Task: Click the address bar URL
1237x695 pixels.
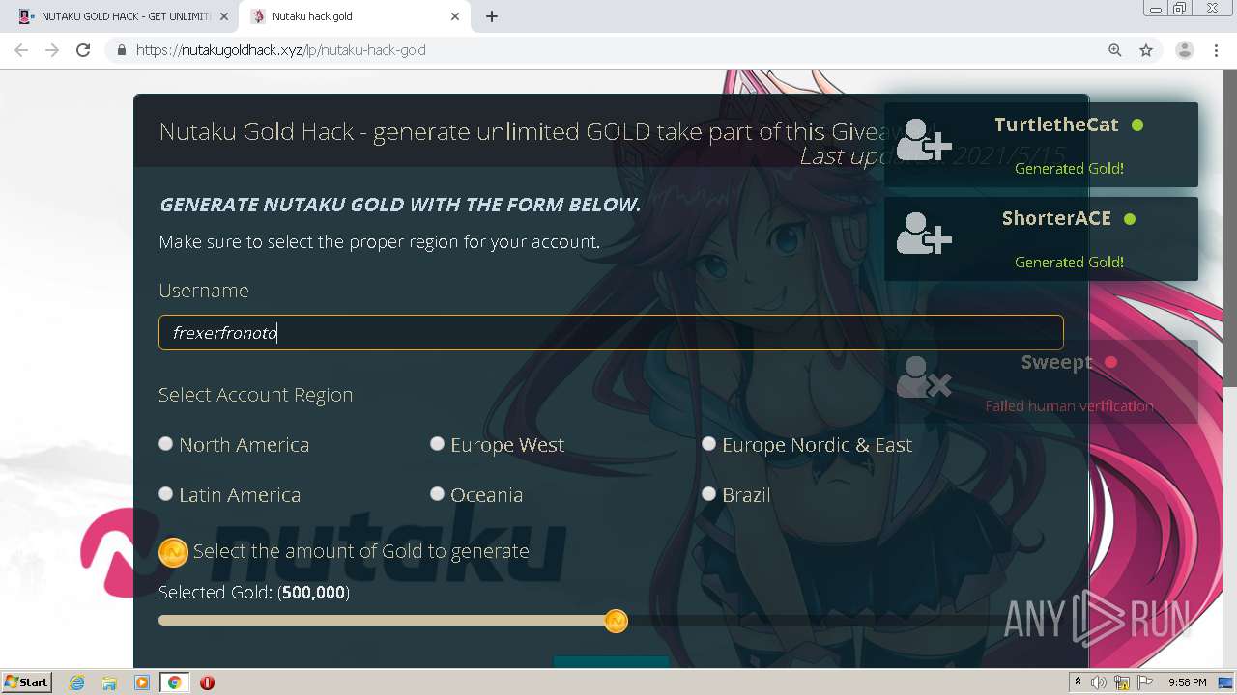Action: click(281, 50)
